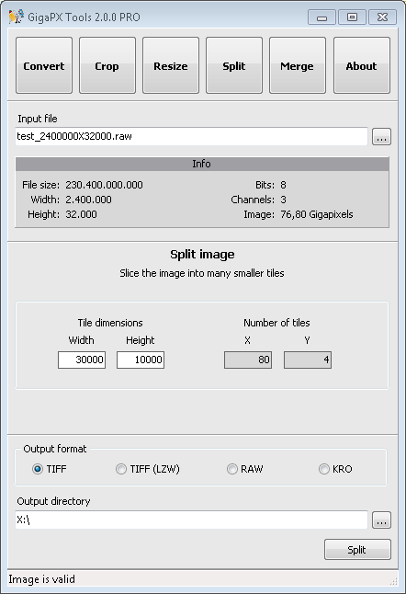Click the Number of tiles Y box
The image size is (406, 594).
tap(308, 360)
